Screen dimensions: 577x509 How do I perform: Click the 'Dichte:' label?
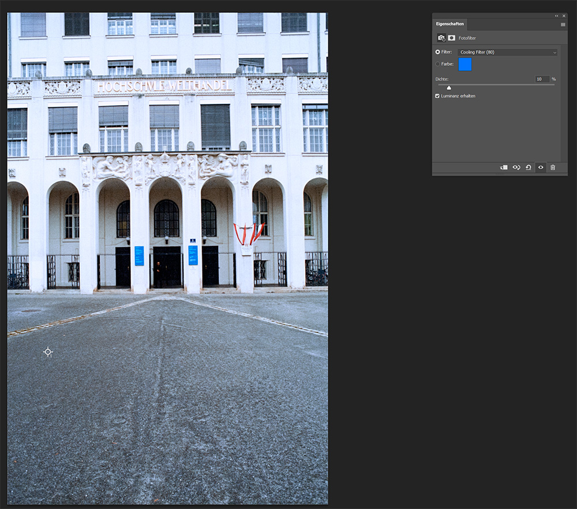pyautogui.click(x=442, y=79)
